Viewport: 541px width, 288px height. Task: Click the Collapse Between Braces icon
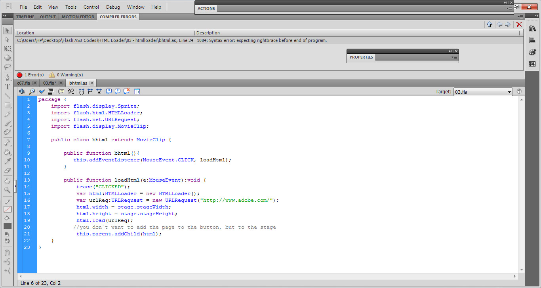(x=82, y=91)
